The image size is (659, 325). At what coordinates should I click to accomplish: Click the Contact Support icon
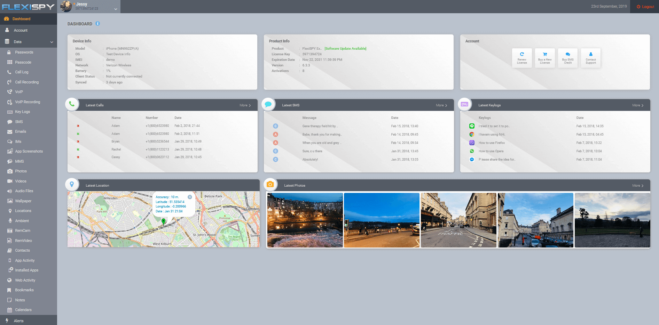tap(590, 58)
